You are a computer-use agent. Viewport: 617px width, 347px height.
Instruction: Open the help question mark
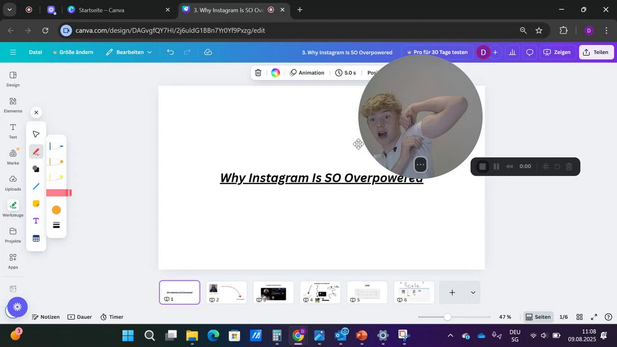[608, 317]
